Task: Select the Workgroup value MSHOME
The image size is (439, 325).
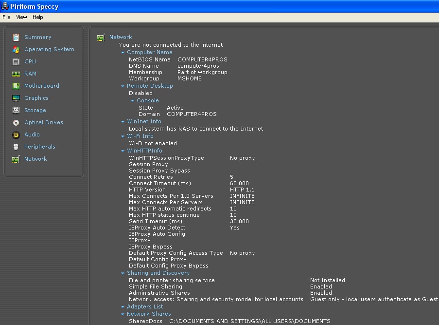Action: (190, 78)
